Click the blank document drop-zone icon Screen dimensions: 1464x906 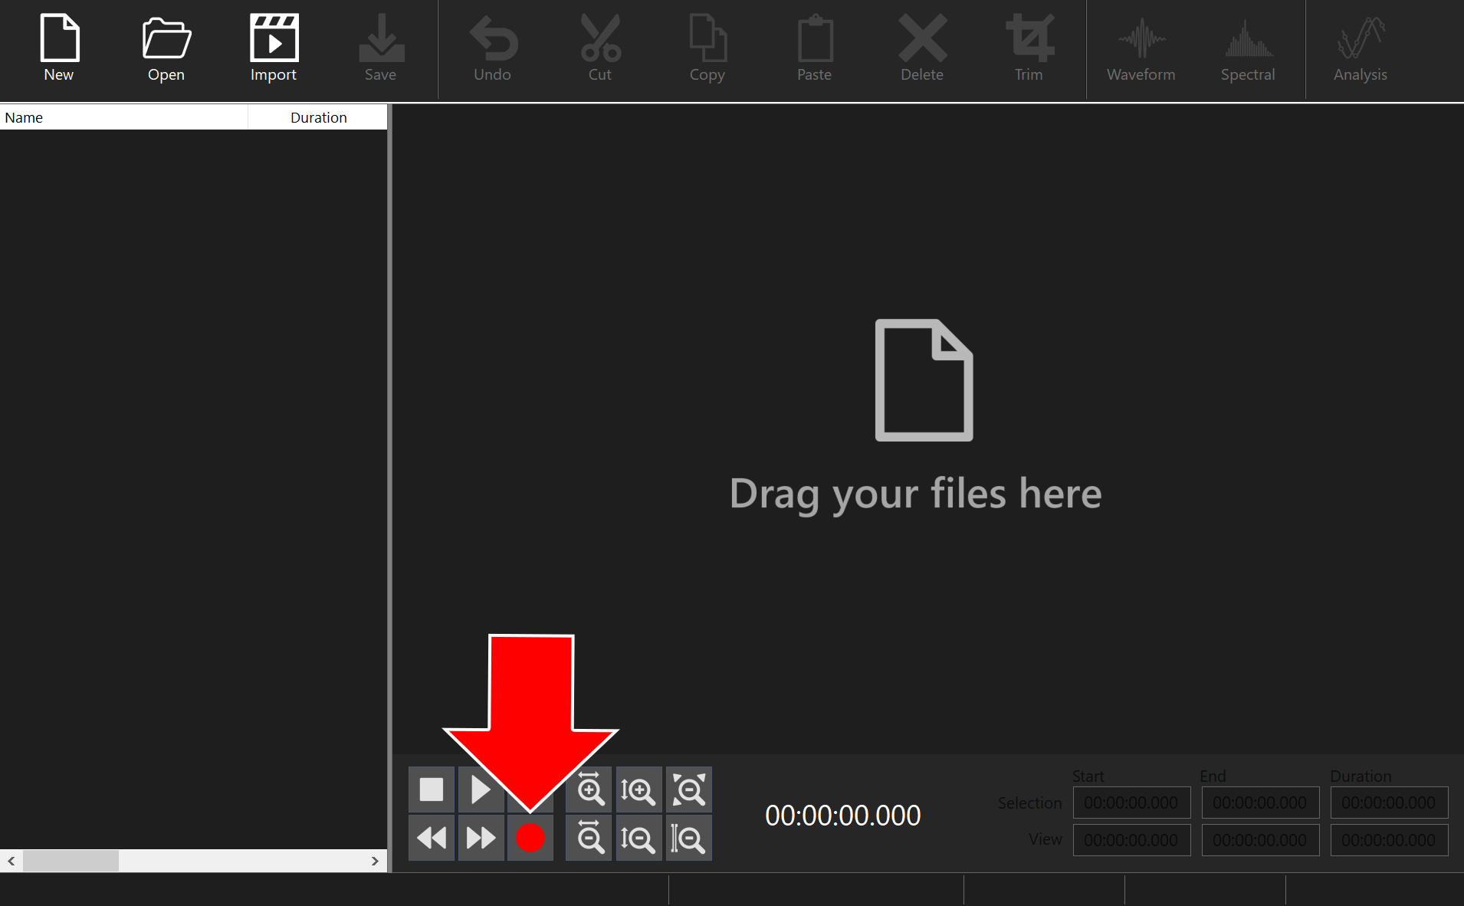[924, 380]
